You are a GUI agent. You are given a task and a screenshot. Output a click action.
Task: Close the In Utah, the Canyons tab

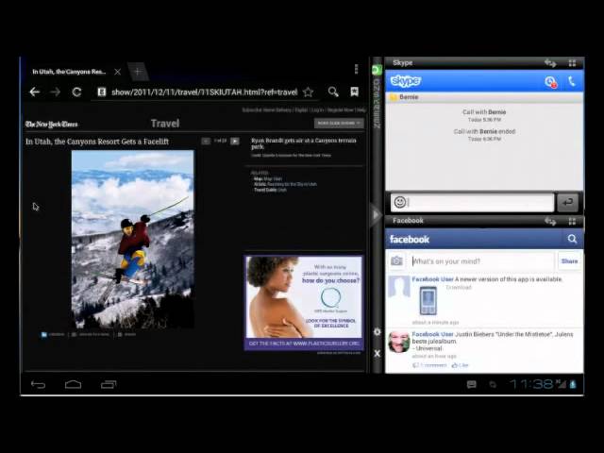pos(118,72)
